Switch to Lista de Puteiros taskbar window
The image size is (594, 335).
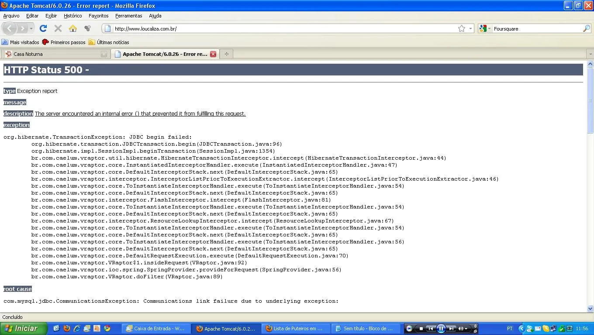296,328
